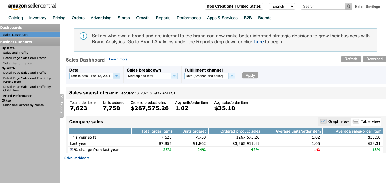The width and height of the screenshot is (388, 183).
Task: Open Sales and Traffic report by date
Action: coord(16,53)
